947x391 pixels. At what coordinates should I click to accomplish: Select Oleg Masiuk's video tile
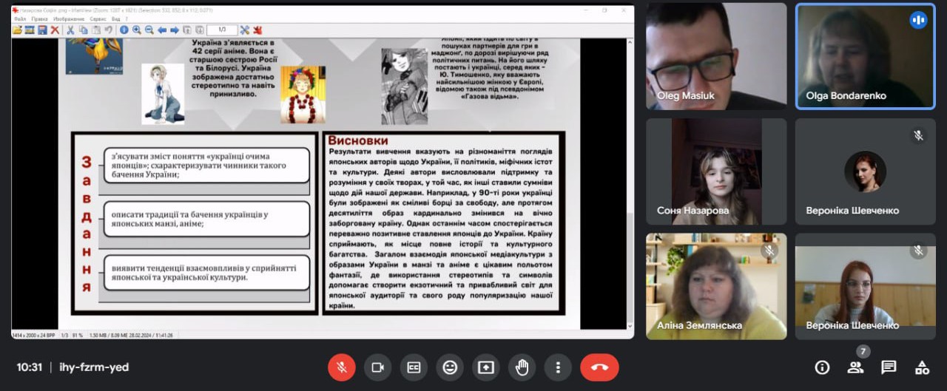[716, 56]
